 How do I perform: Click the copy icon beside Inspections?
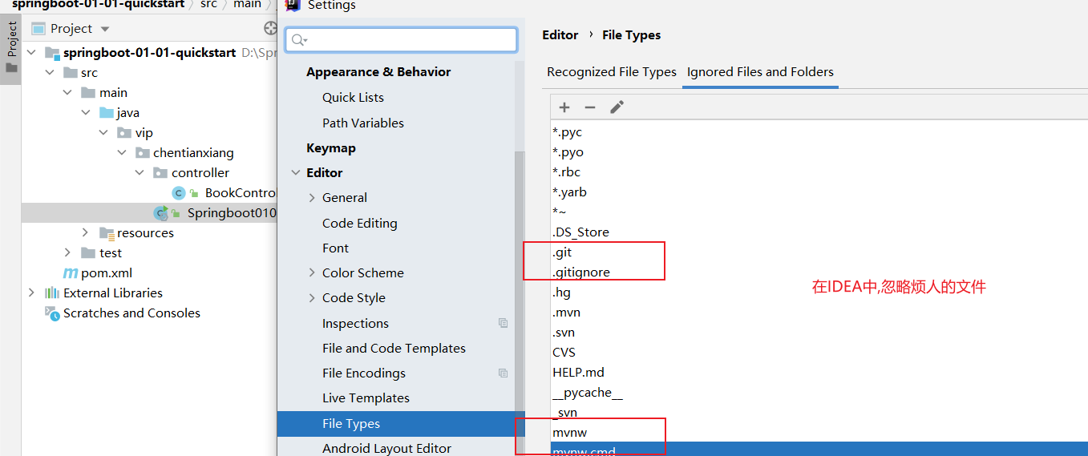[503, 323]
